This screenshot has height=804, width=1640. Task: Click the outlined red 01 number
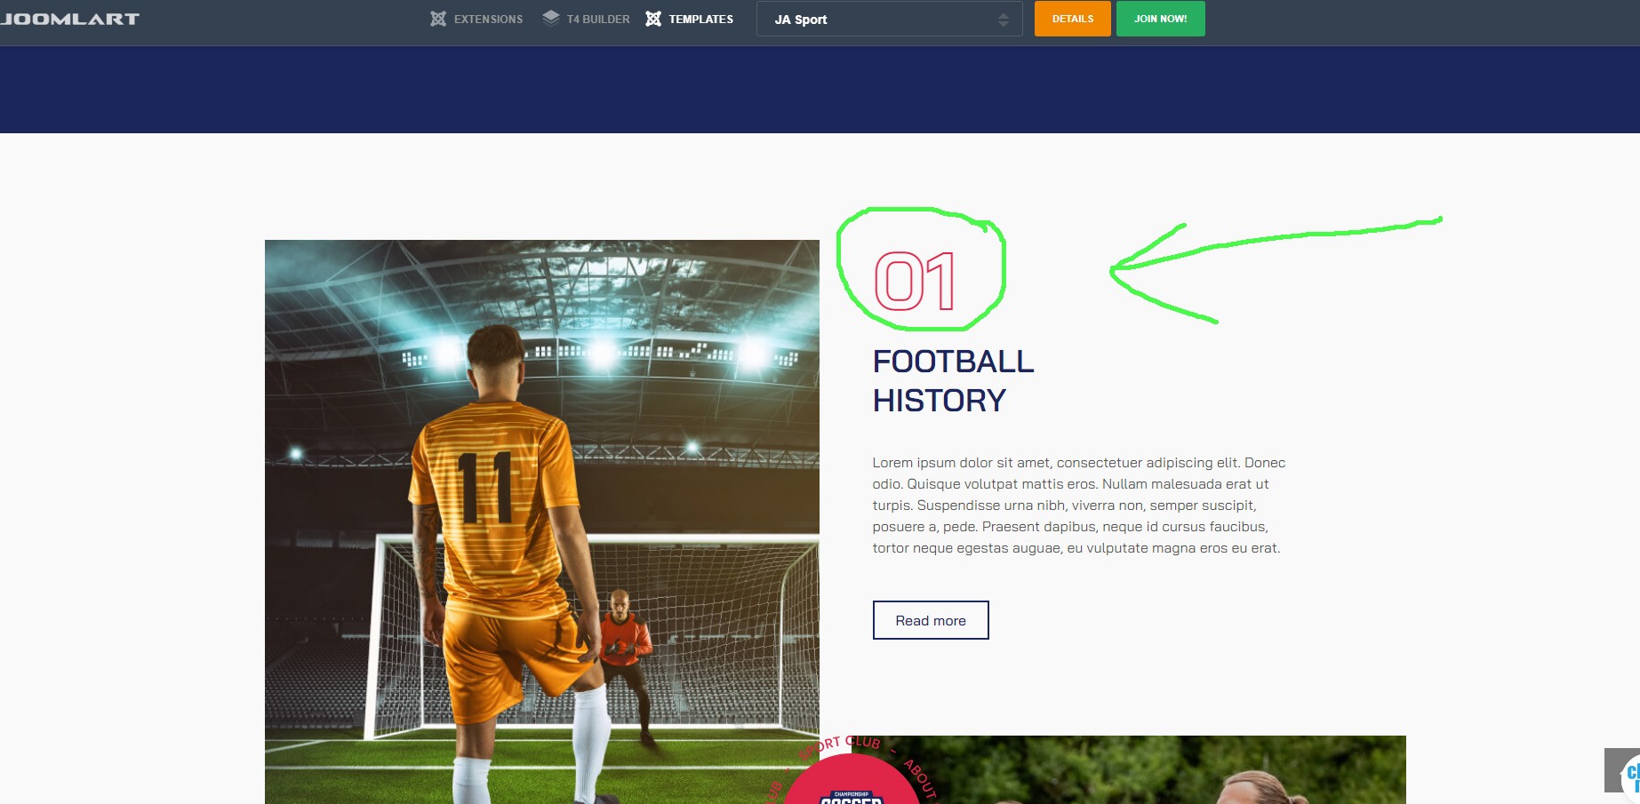click(x=916, y=281)
